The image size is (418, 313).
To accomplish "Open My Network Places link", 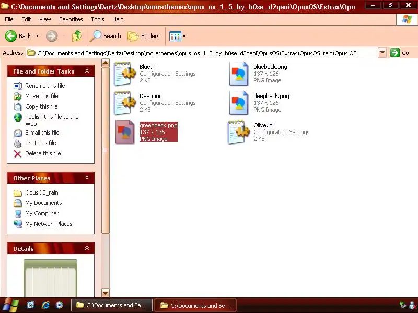I will 49,224.
